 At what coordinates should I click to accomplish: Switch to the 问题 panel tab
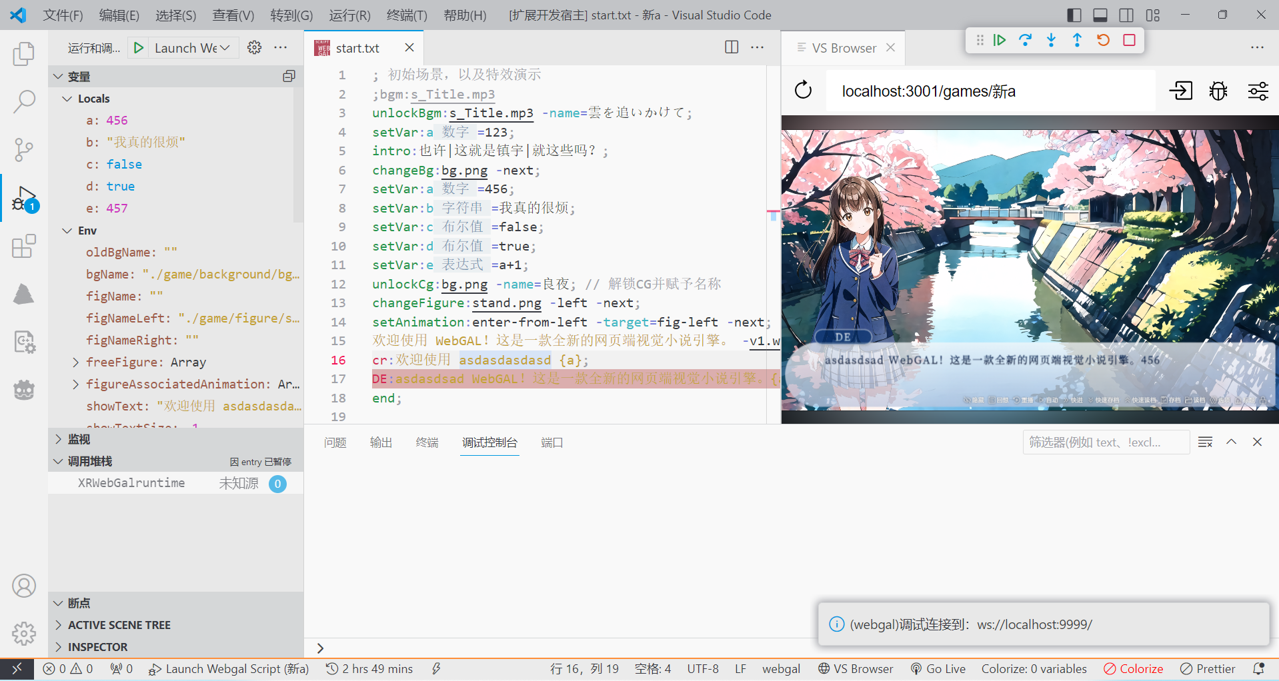(335, 442)
